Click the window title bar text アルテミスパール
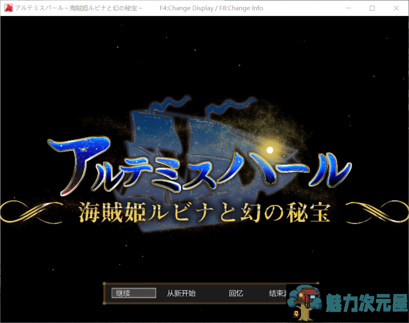Screen dimensions: 409x323 [x=39, y=8]
